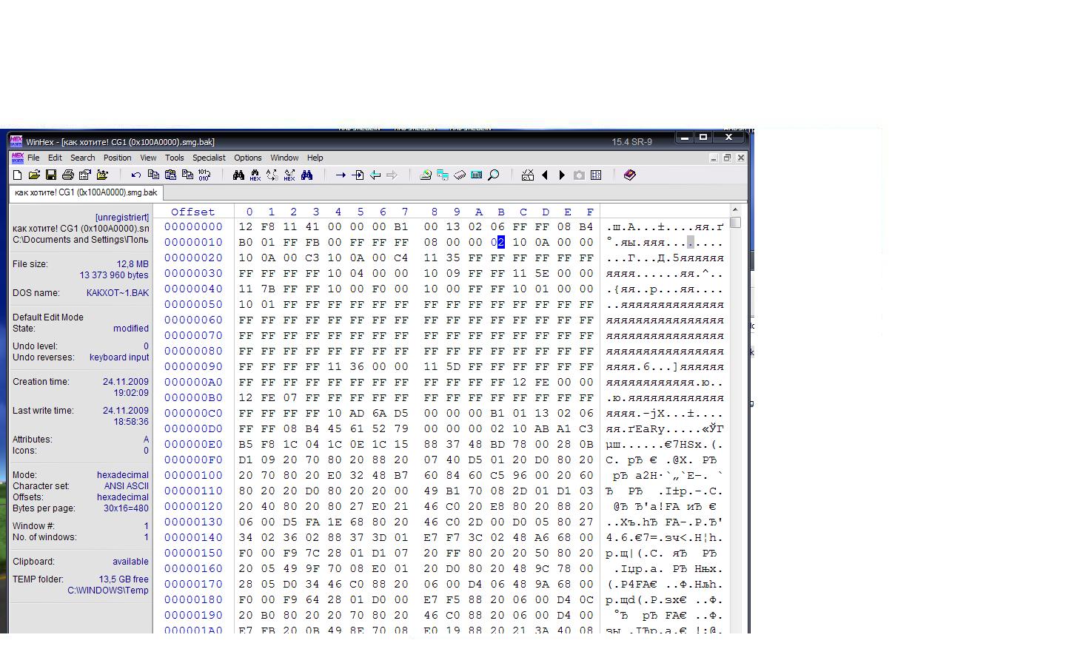Click the 'hexadecimal' Mode value
Image resolution: width=1066 pixels, height=666 pixels.
coord(122,475)
